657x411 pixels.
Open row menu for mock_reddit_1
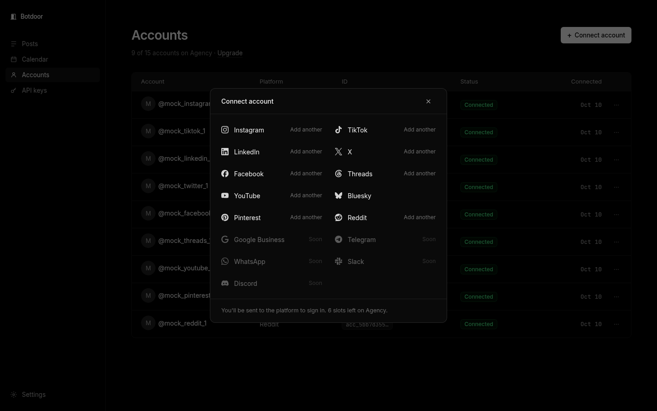click(616, 324)
